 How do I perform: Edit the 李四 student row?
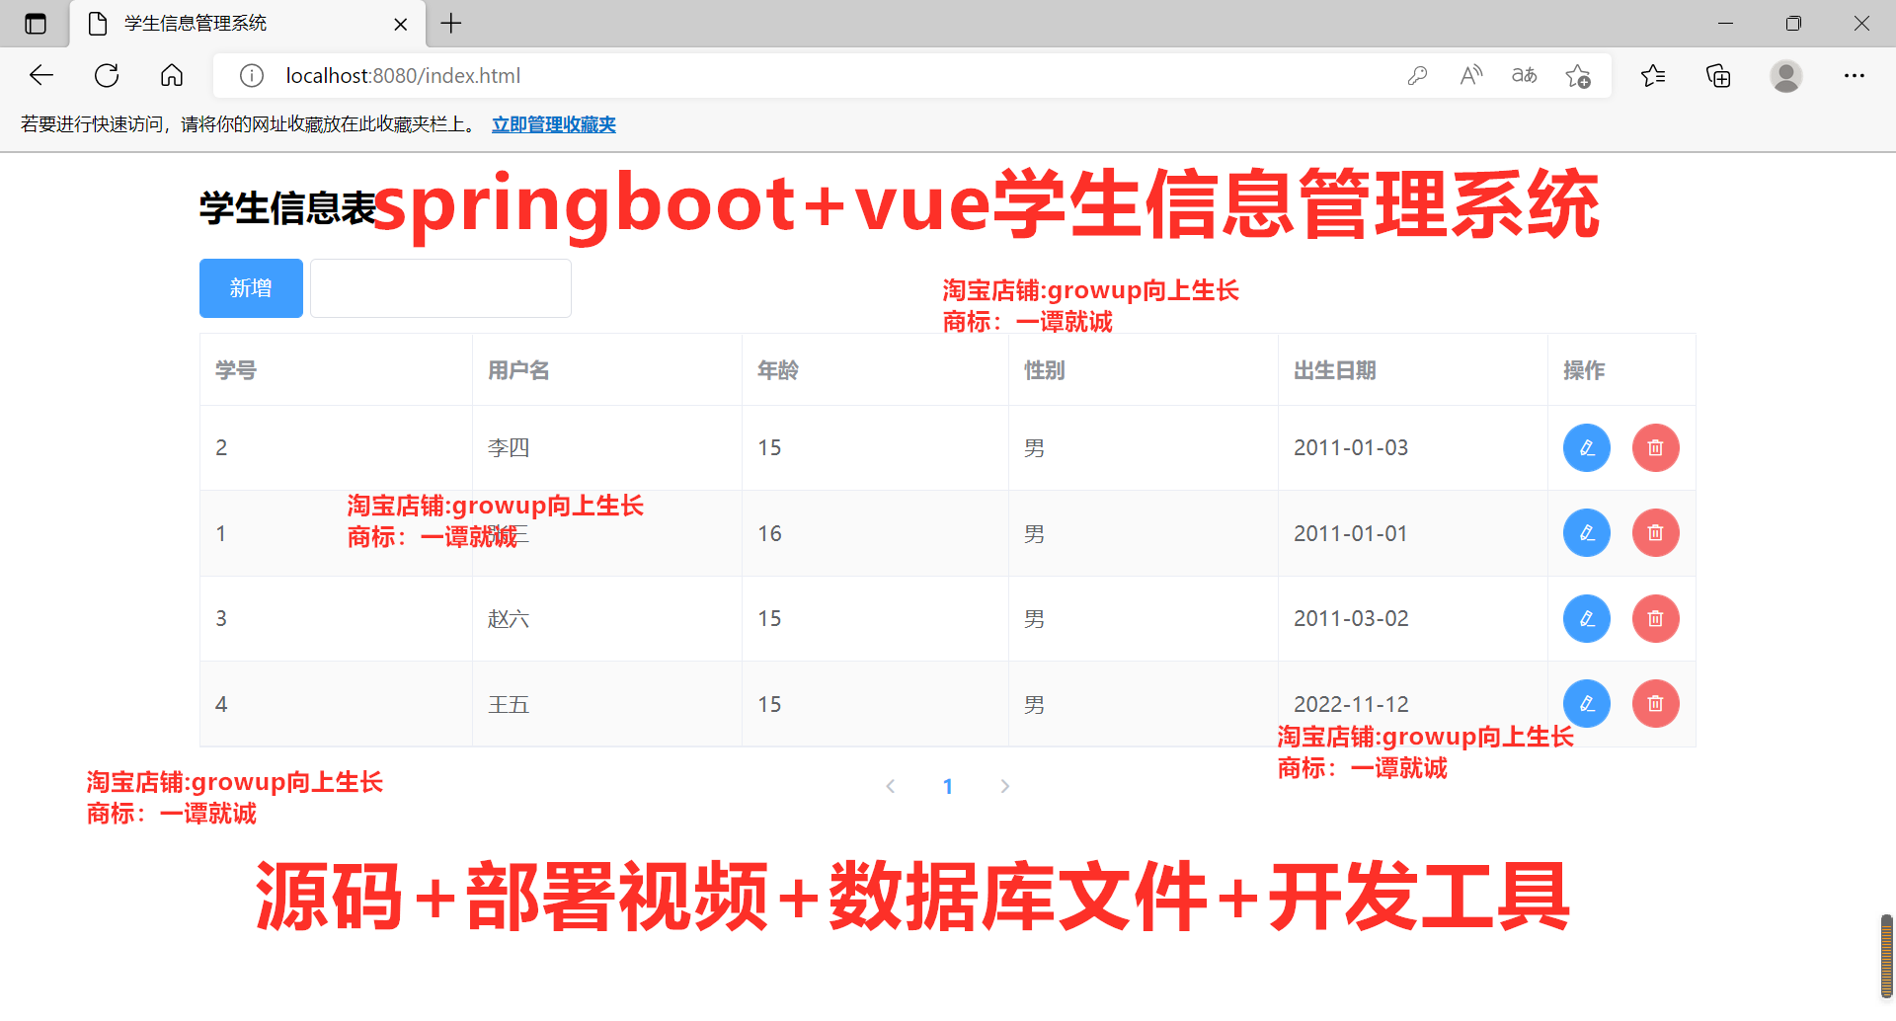point(1587,448)
